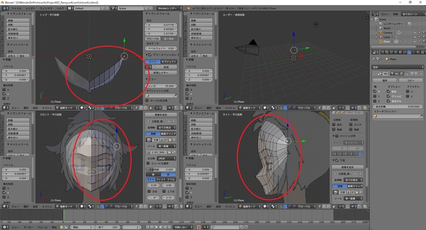
Task: Click the 移動 tool in the top view tool shelf
Action: click(18, 20)
